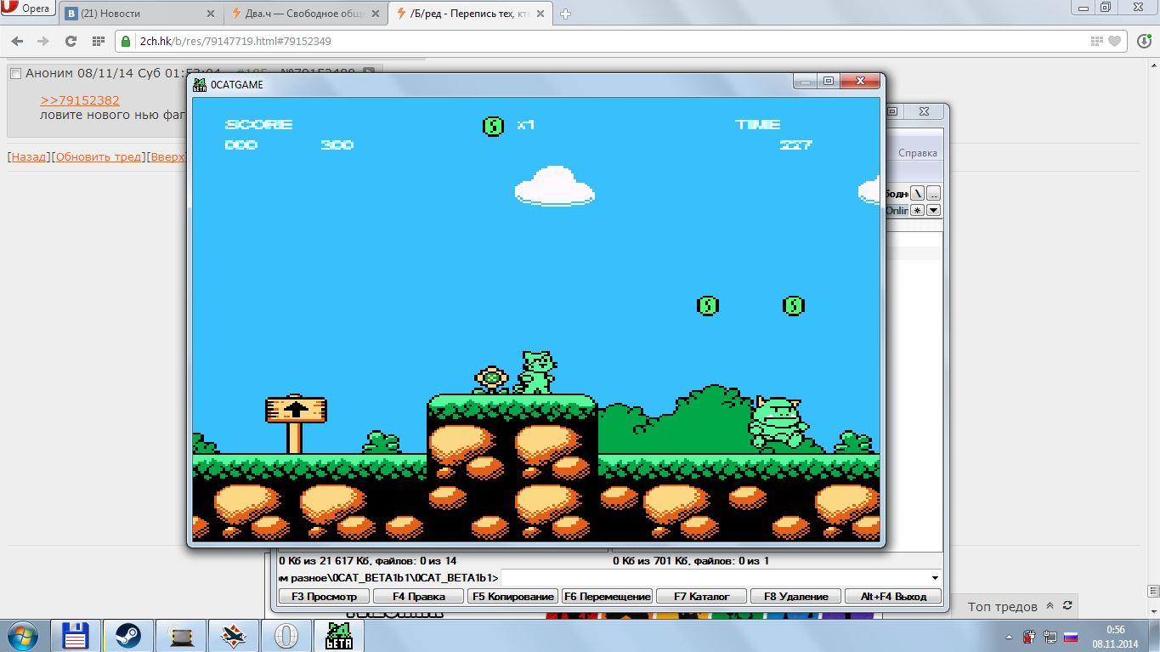Screen dimensions: 1160x652
Task: Open the history dropdown arrow in file manager
Action: click(x=933, y=210)
